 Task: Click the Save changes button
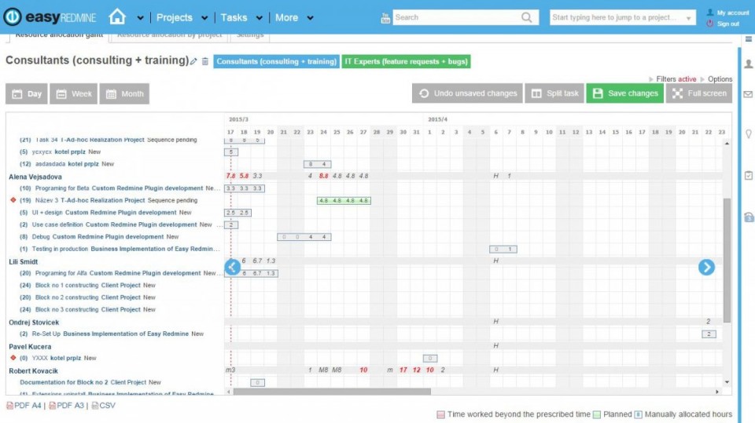[624, 93]
